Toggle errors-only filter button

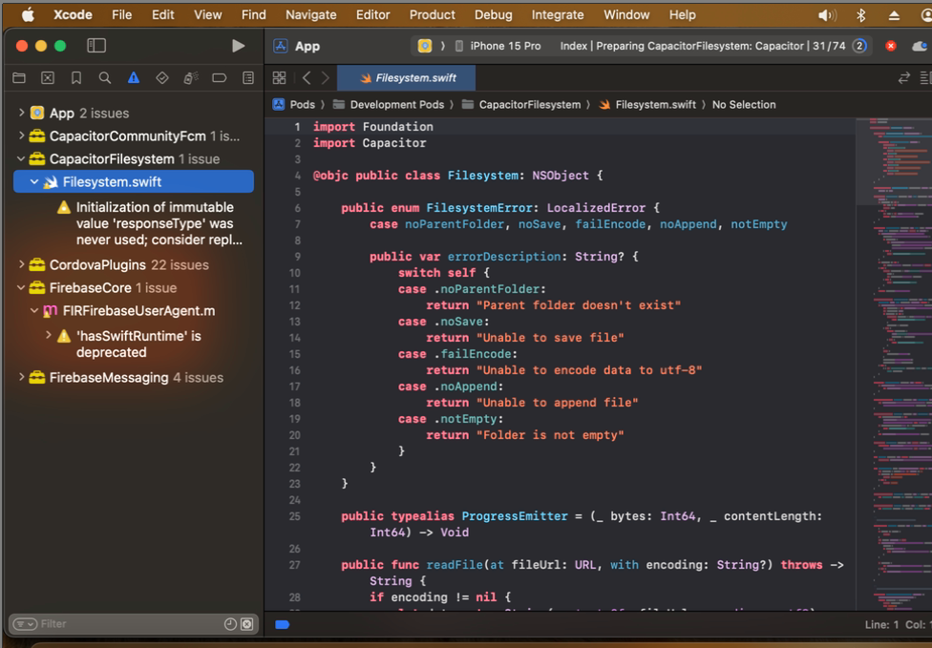pyautogui.click(x=246, y=623)
